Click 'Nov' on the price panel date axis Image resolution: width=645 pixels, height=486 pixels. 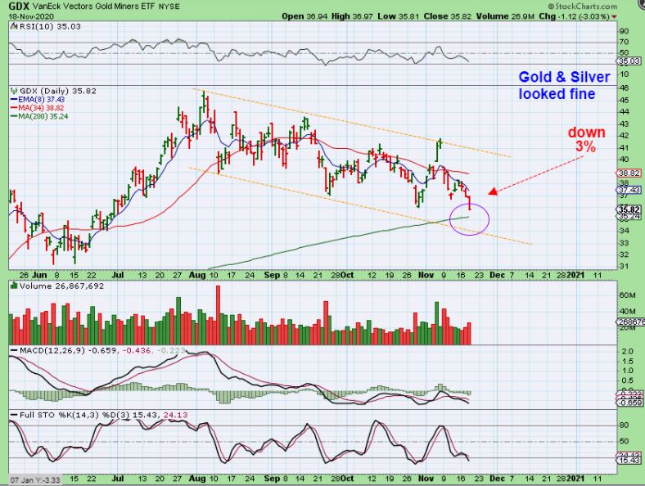[426, 275]
